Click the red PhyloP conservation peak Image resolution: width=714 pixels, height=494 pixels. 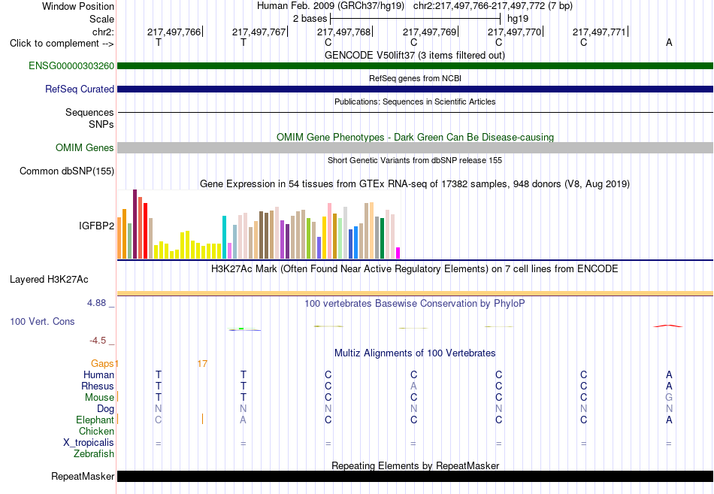668,326
